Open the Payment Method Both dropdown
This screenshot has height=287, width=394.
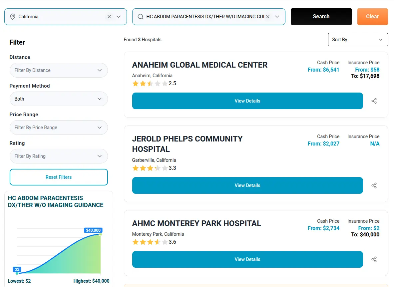(59, 99)
